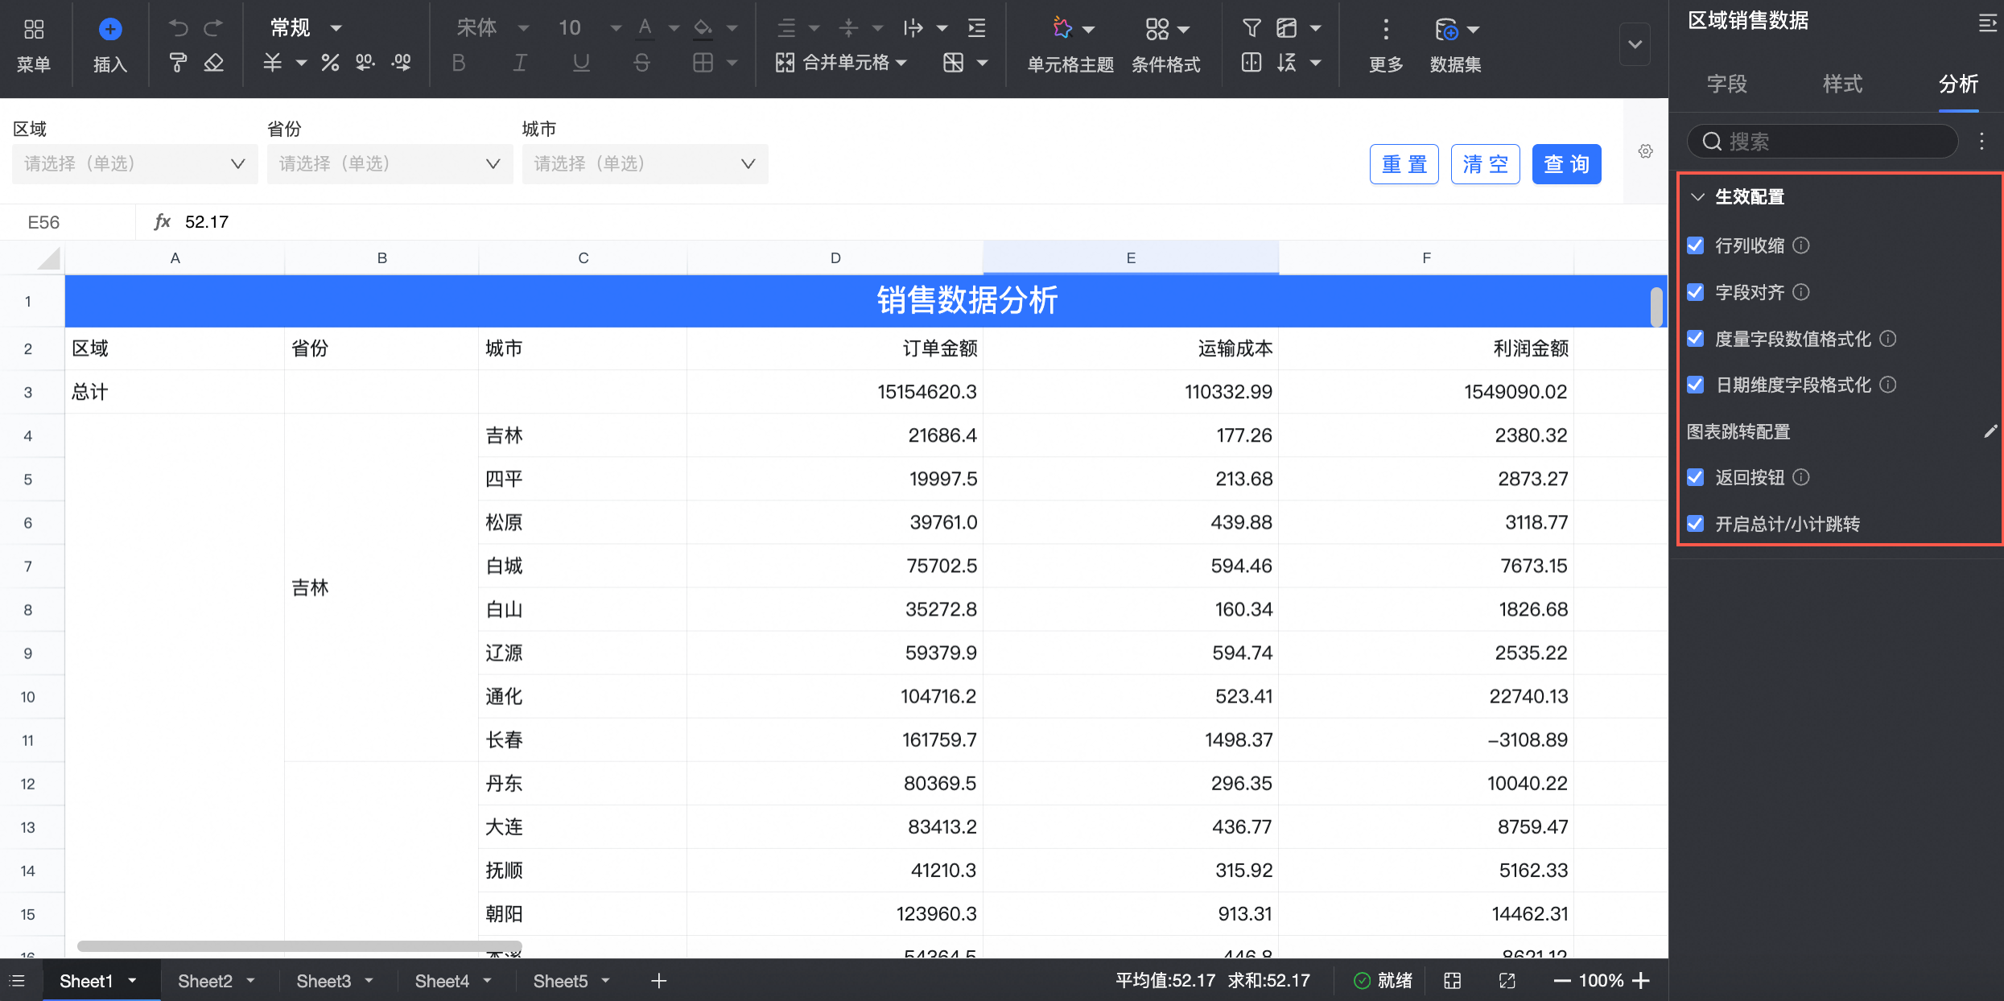This screenshot has width=2004, height=1001.
Task: Toggle the 字段对齐 checkbox
Action: pyautogui.click(x=1696, y=292)
